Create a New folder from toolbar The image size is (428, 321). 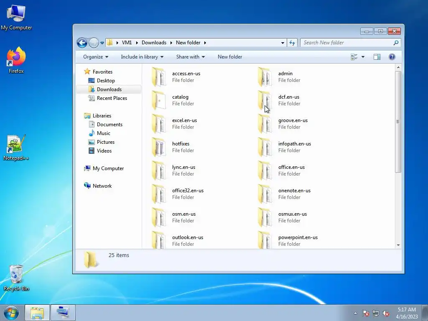(230, 57)
